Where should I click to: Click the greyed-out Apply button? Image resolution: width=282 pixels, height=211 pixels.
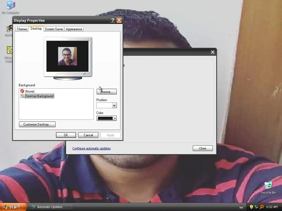pos(110,135)
